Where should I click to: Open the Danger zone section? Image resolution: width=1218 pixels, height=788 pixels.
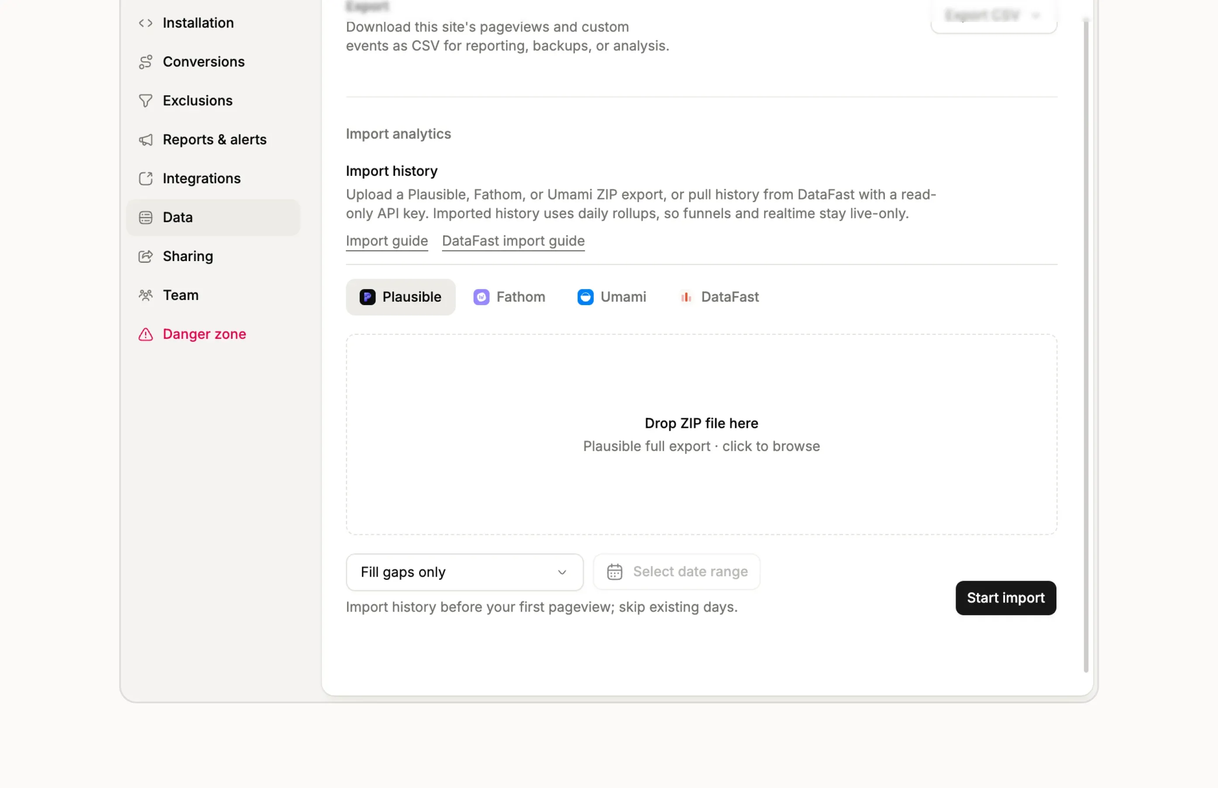point(213,334)
